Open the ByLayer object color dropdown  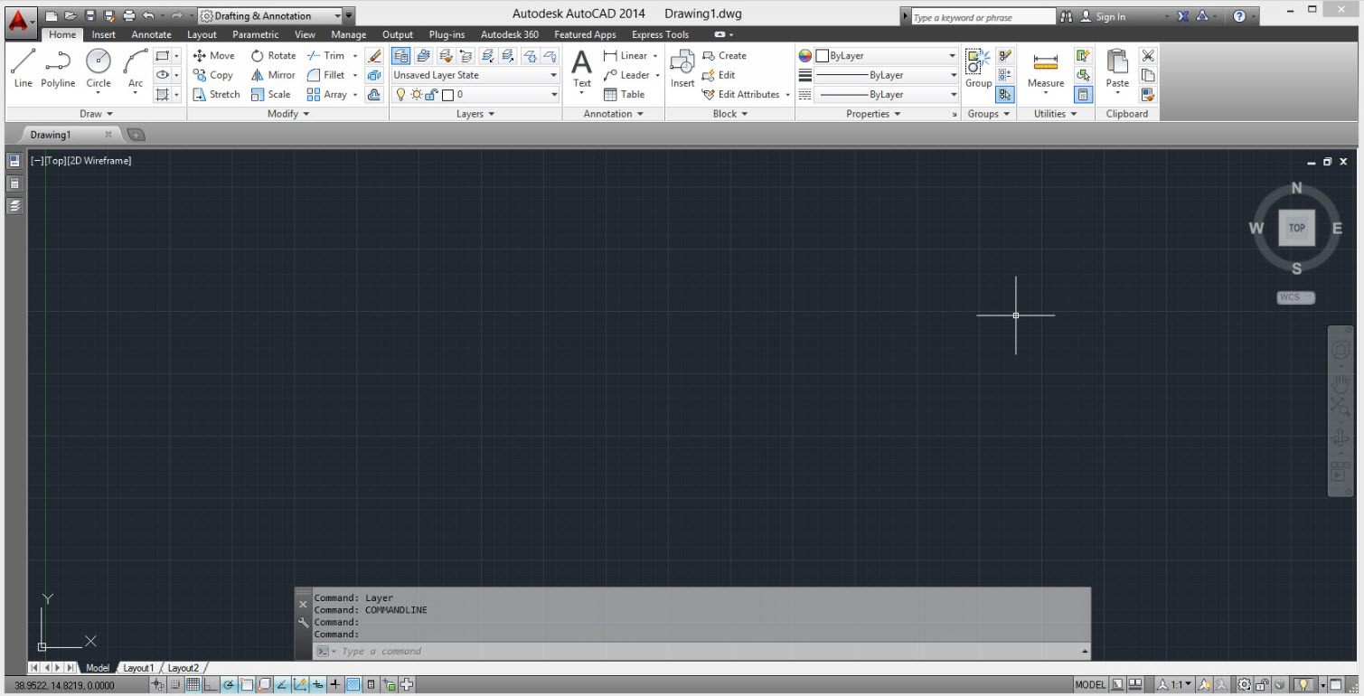pos(886,55)
